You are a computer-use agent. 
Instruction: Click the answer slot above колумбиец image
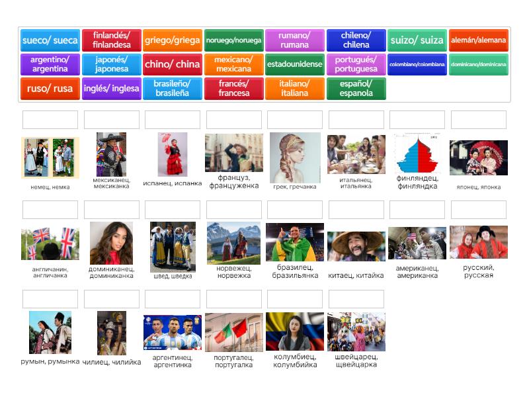(295, 299)
